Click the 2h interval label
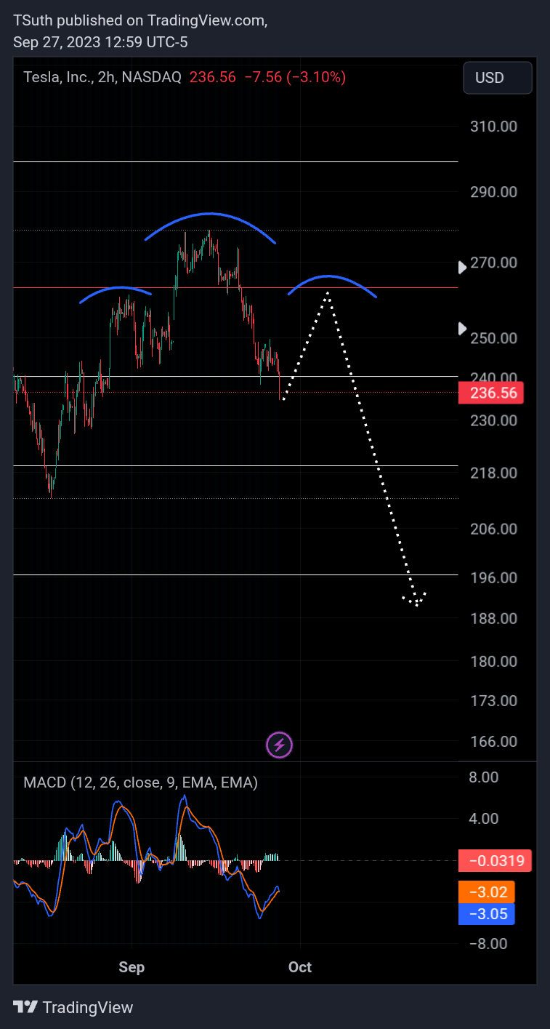 (107, 77)
